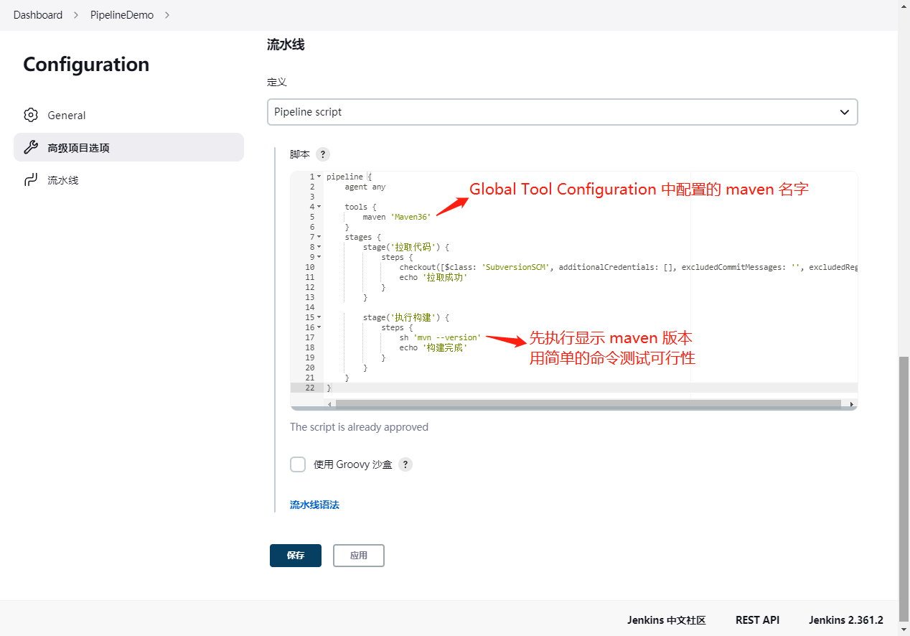910x636 pixels.
Task: Click the editor's horizontal scrollbar right arrow
Action: 850,403
